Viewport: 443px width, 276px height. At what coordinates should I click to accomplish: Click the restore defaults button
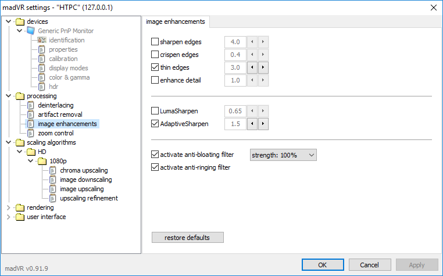(188, 238)
